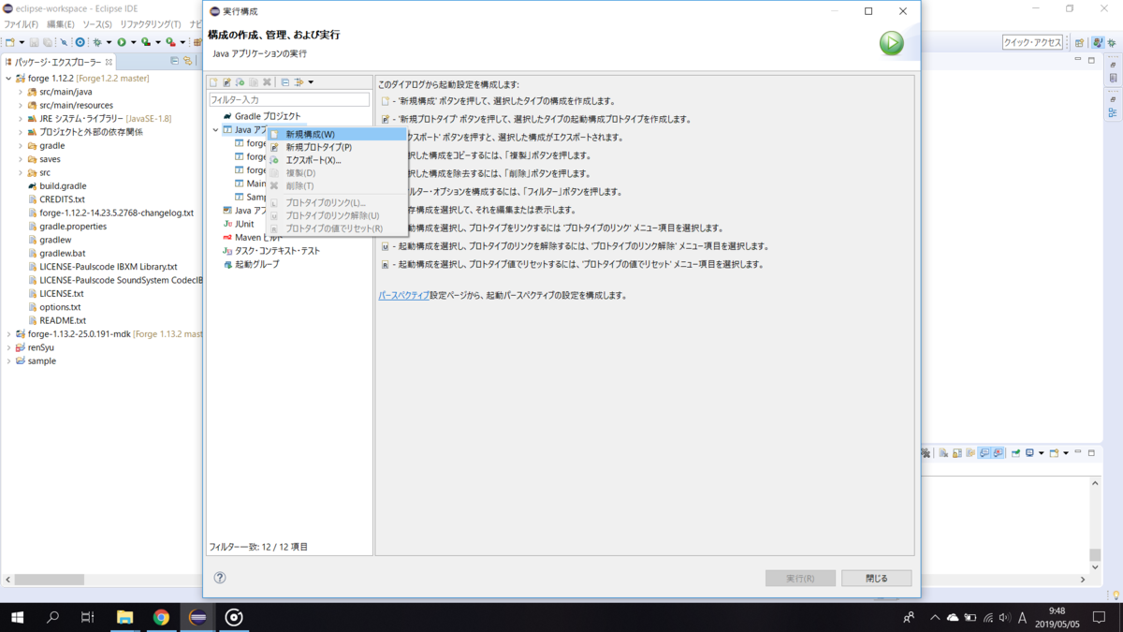Open filter options via the filter icon
The image size is (1123, 632).
299,83
